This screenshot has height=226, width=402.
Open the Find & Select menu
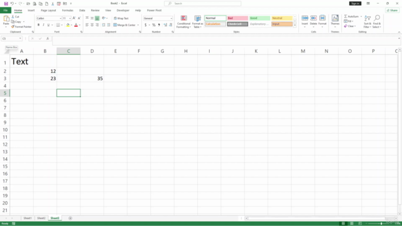pos(377,21)
